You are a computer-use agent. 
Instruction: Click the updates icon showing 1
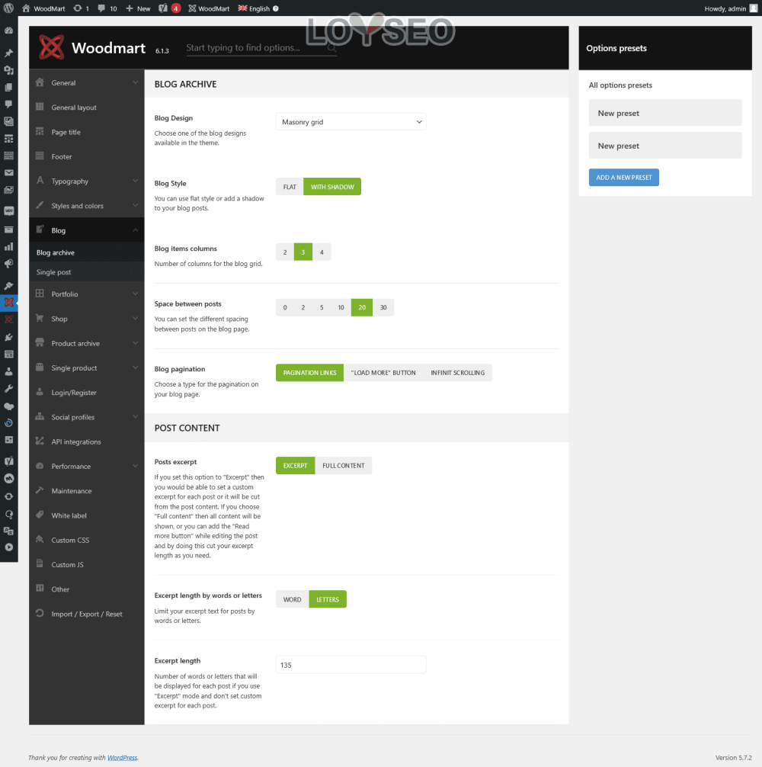pos(81,8)
